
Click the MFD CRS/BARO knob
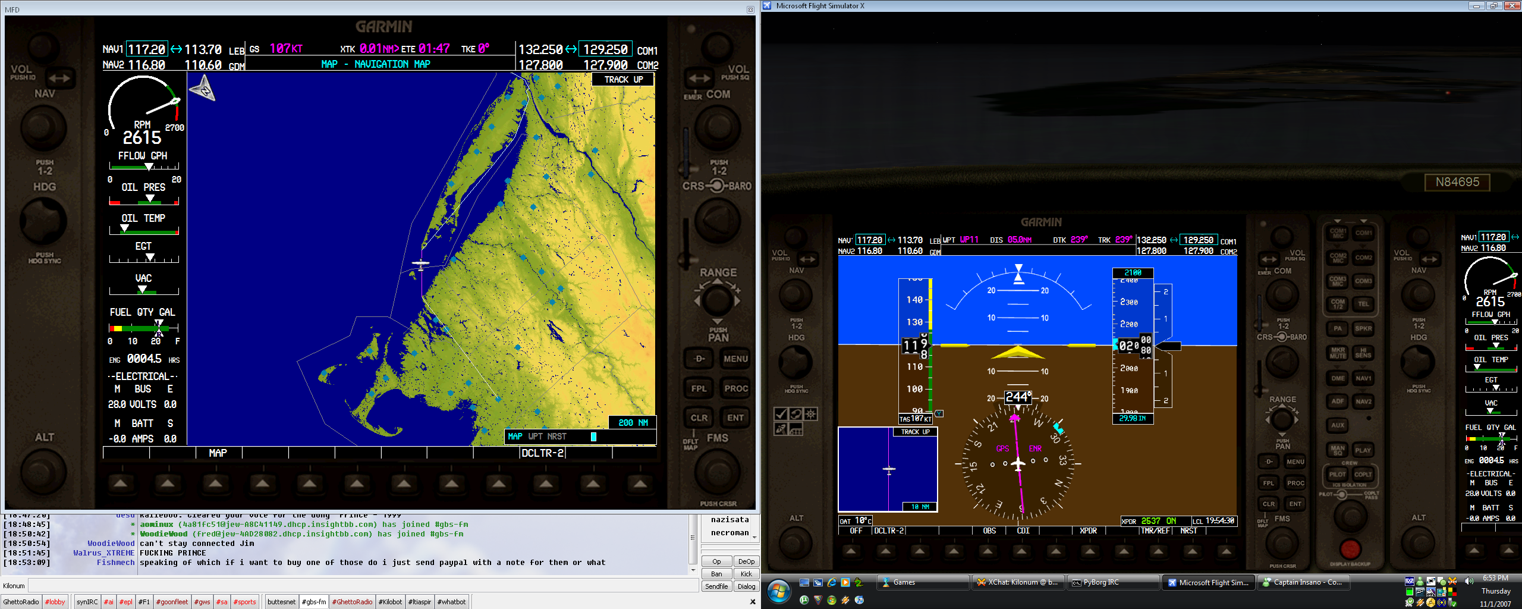pos(717,221)
